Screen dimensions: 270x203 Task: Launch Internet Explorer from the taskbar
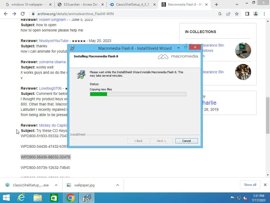click(21, 198)
